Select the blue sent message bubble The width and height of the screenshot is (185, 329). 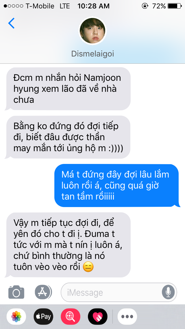pos(117,186)
